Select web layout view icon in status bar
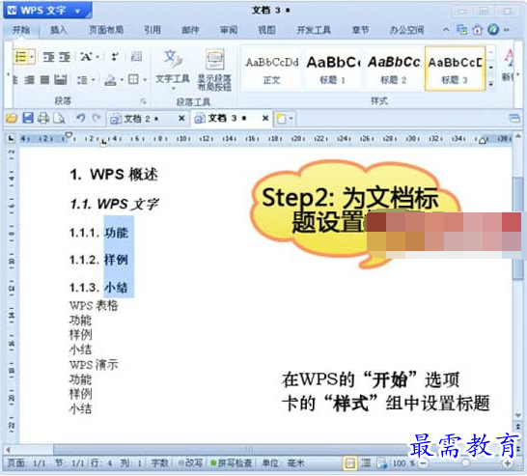527x476 pixels. click(x=382, y=463)
